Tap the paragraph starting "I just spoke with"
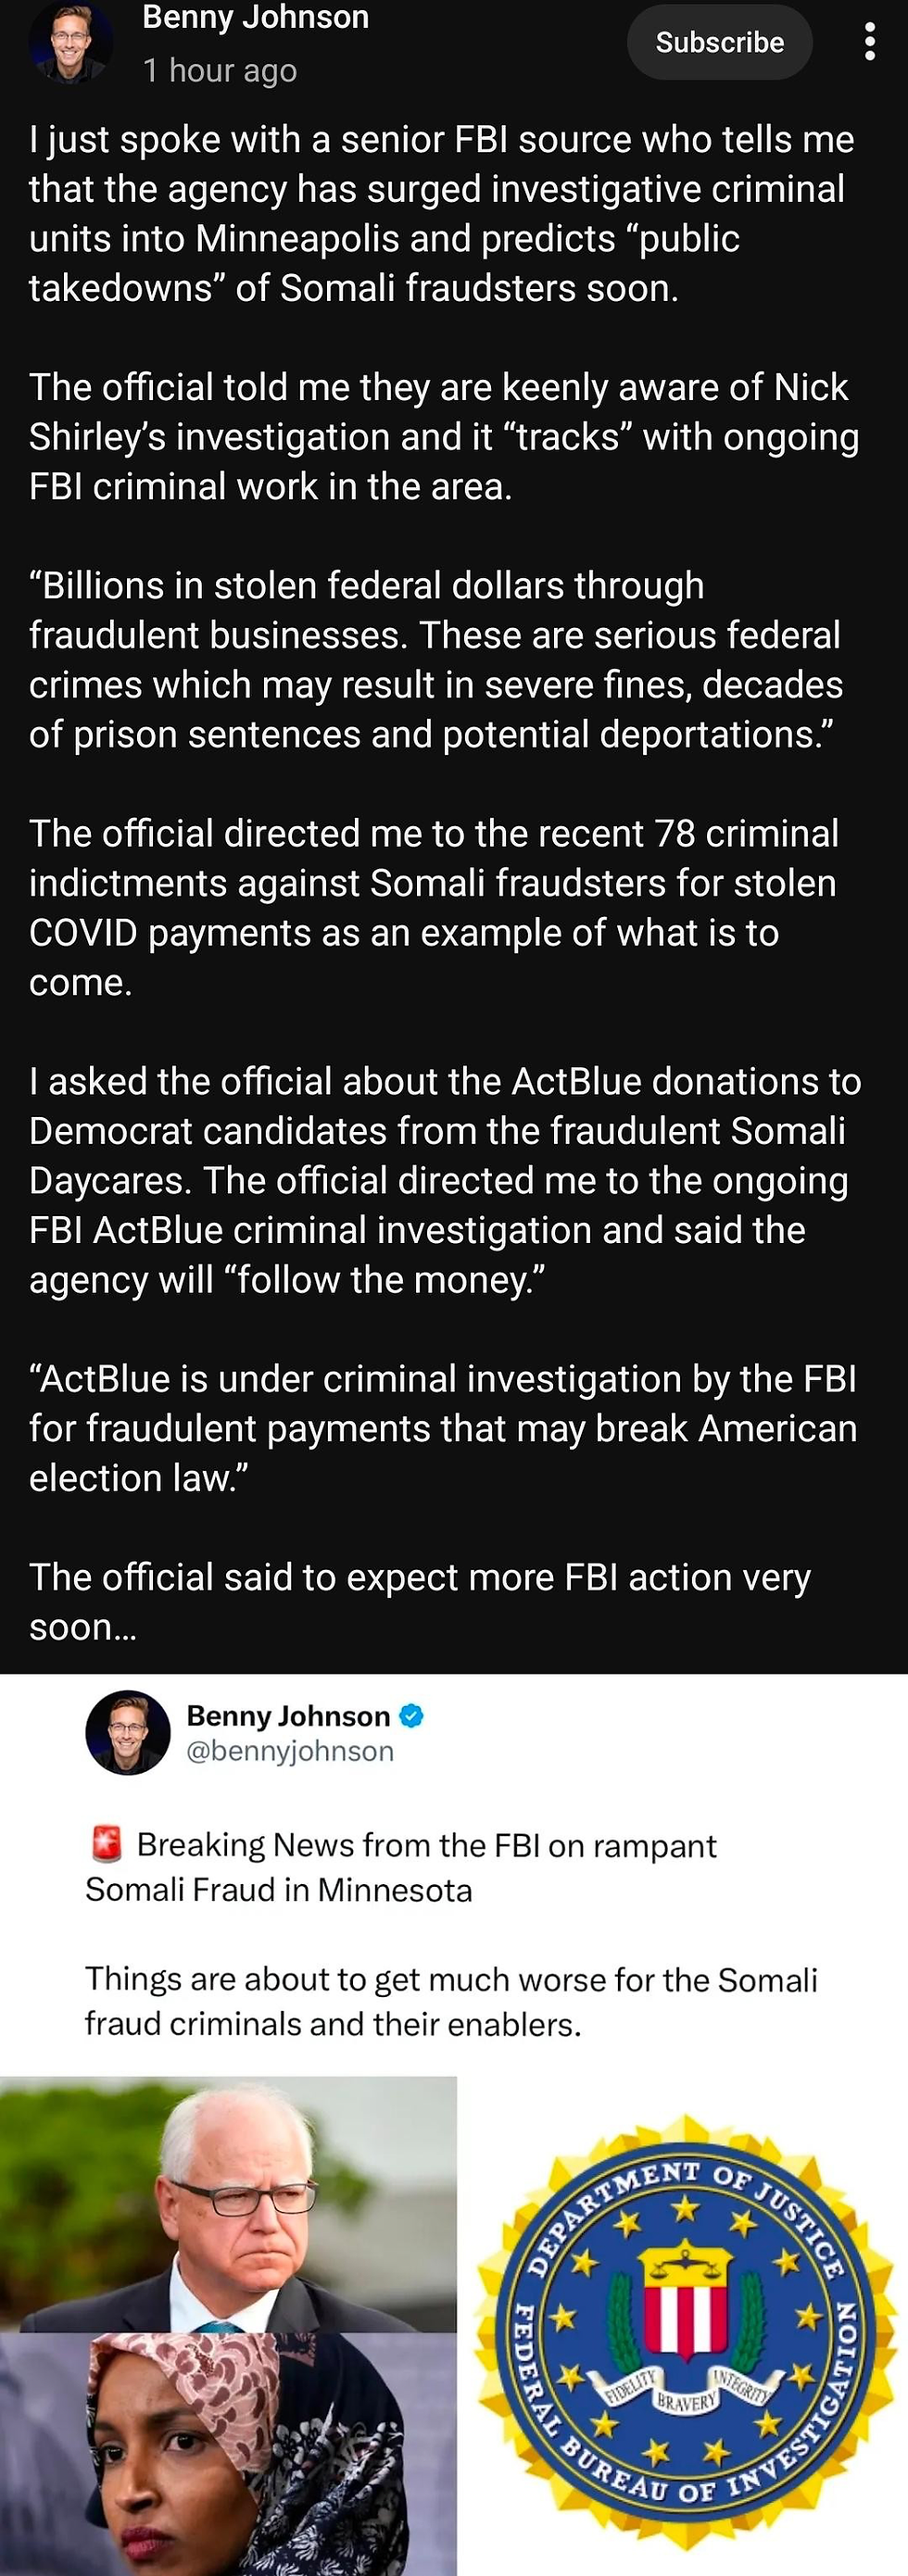The image size is (908, 2576). [x=440, y=213]
